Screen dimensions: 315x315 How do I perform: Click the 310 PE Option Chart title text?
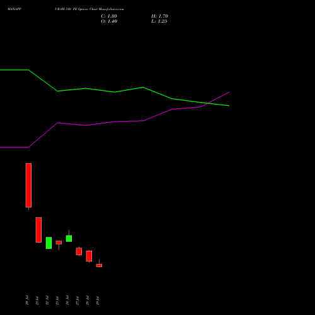[x=81, y=9]
